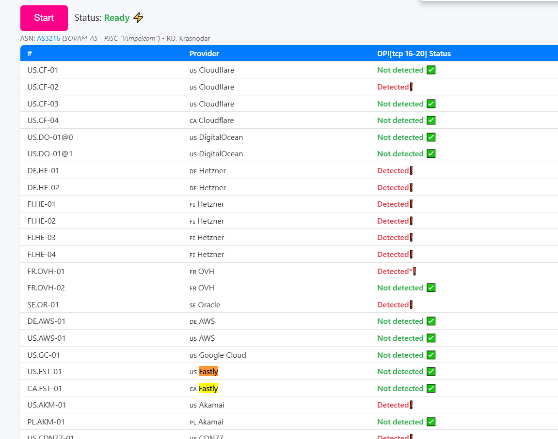This screenshot has width=558, height=439.
Task: Click 'us DigitalOcean' in US.DO-01@1 row
Action: 216,154
